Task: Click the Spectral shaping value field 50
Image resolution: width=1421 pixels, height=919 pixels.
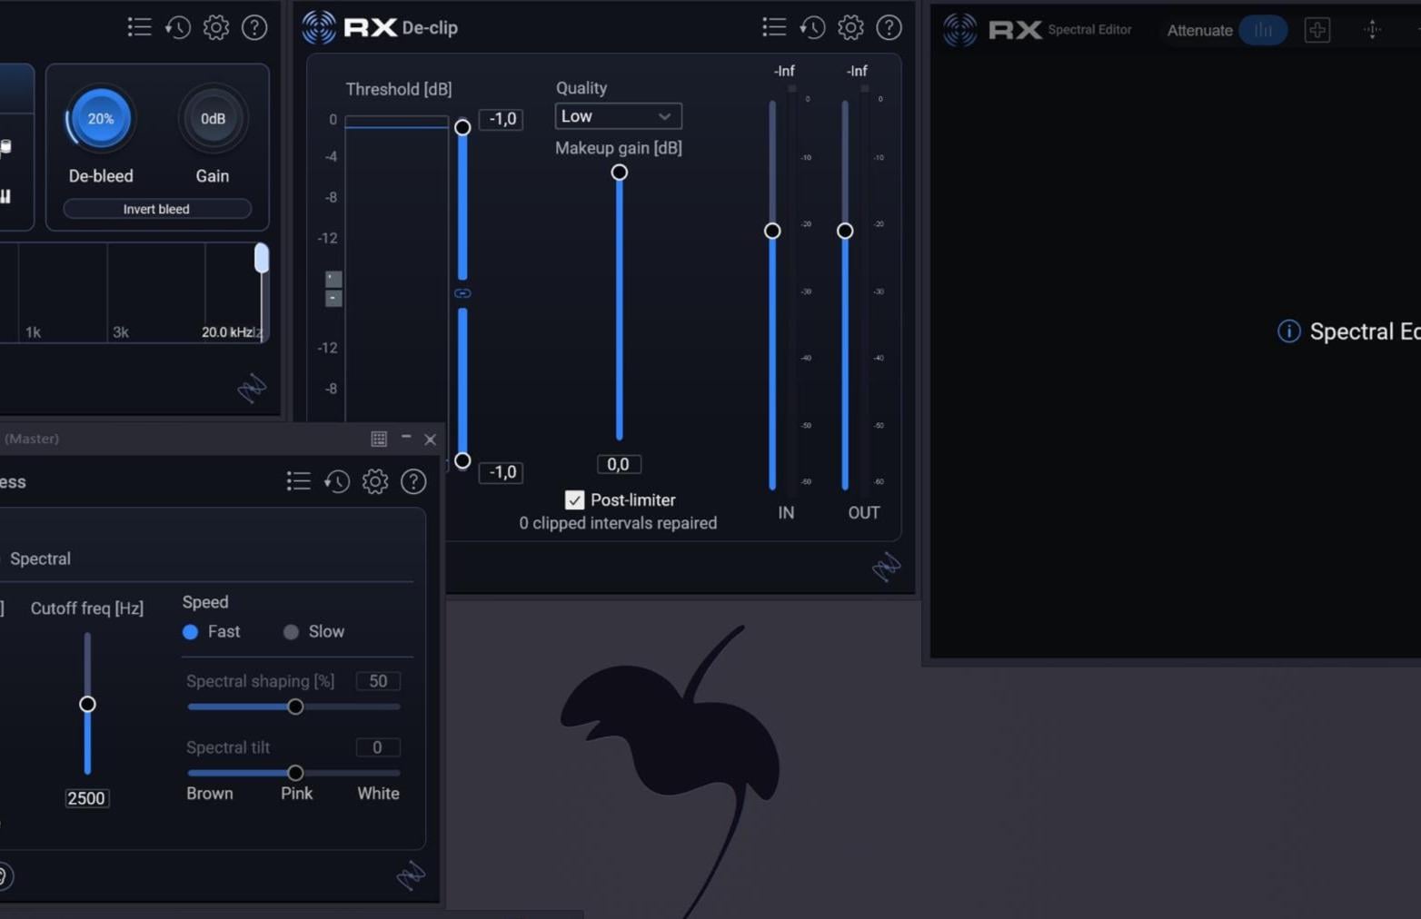Action: point(378,681)
